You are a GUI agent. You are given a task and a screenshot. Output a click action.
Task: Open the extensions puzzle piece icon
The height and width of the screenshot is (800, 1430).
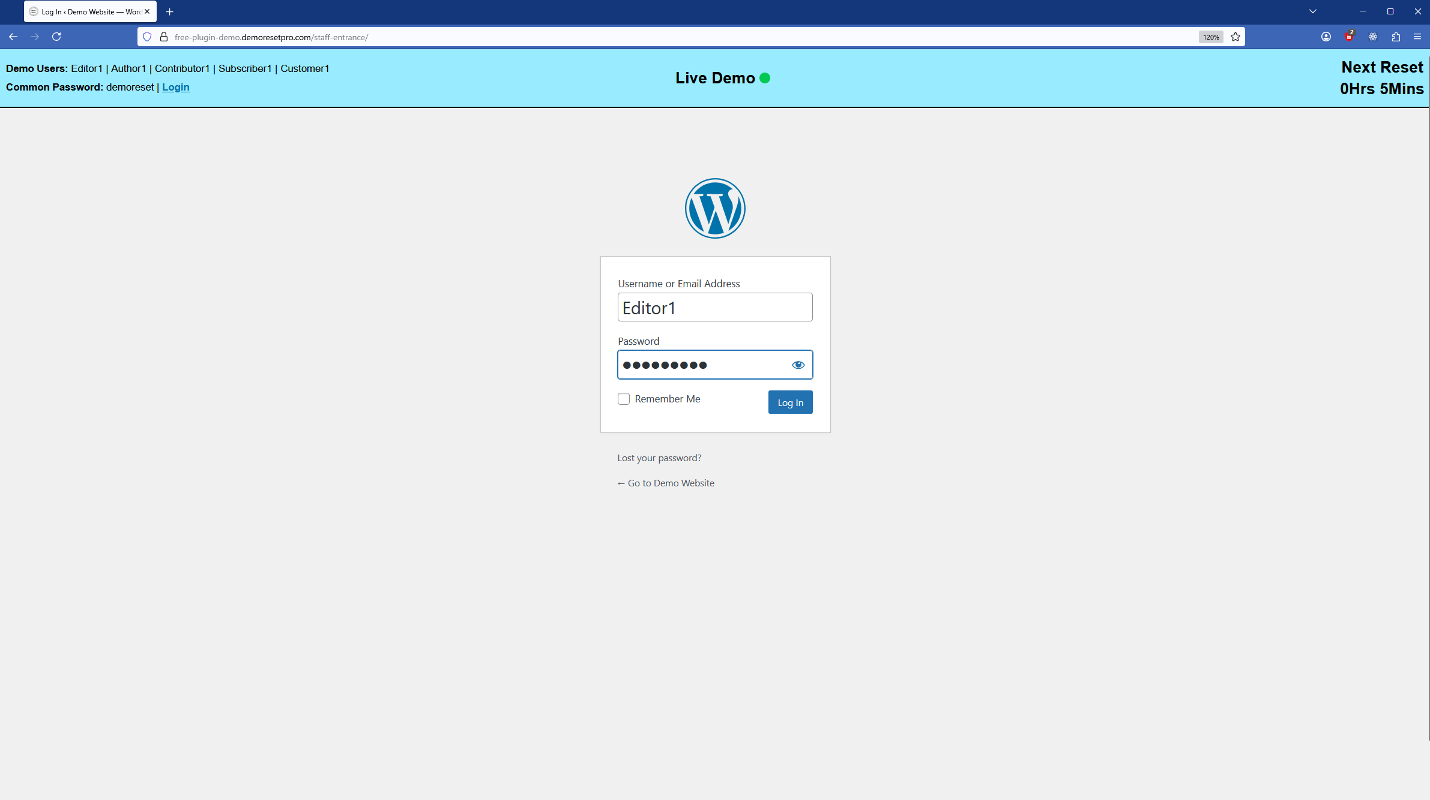pyautogui.click(x=1395, y=37)
